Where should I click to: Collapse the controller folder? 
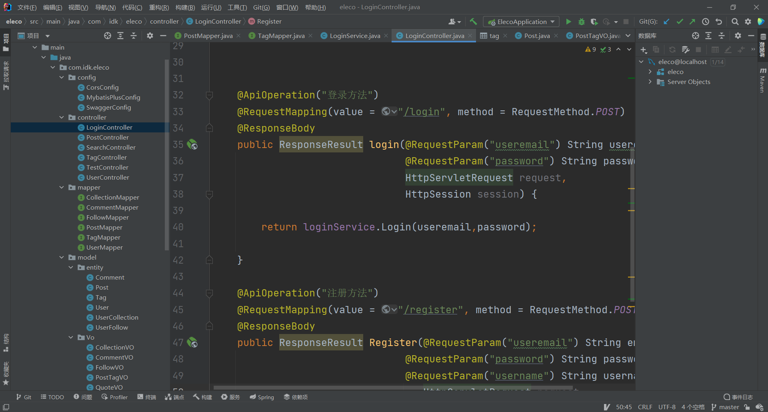(62, 117)
